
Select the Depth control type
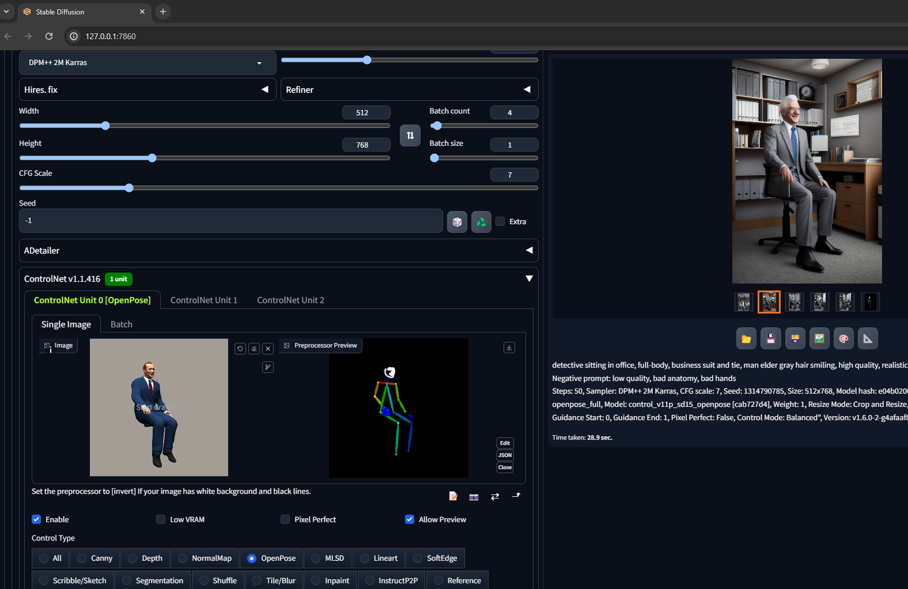tap(145, 558)
